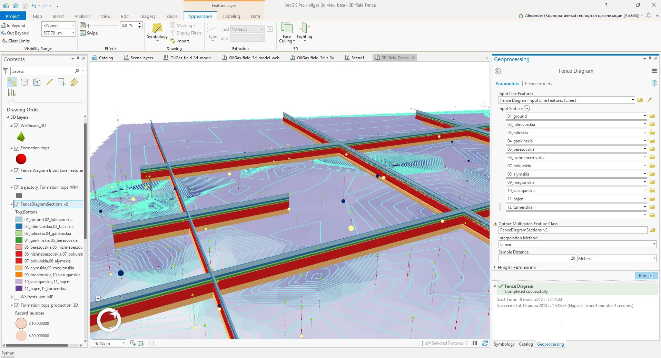This screenshot has width=661, height=358.
Task: Select List By Labeling tag icon
Action: [x=74, y=82]
